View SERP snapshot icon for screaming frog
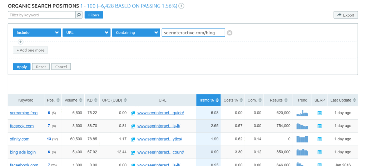Image resolution: width=366 pixels, height=166 pixels. point(320,113)
